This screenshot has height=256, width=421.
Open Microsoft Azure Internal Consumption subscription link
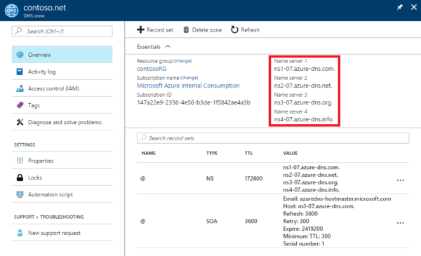(188, 86)
